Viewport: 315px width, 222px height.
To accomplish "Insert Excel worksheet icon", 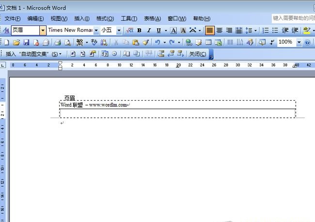I will tap(218, 42).
